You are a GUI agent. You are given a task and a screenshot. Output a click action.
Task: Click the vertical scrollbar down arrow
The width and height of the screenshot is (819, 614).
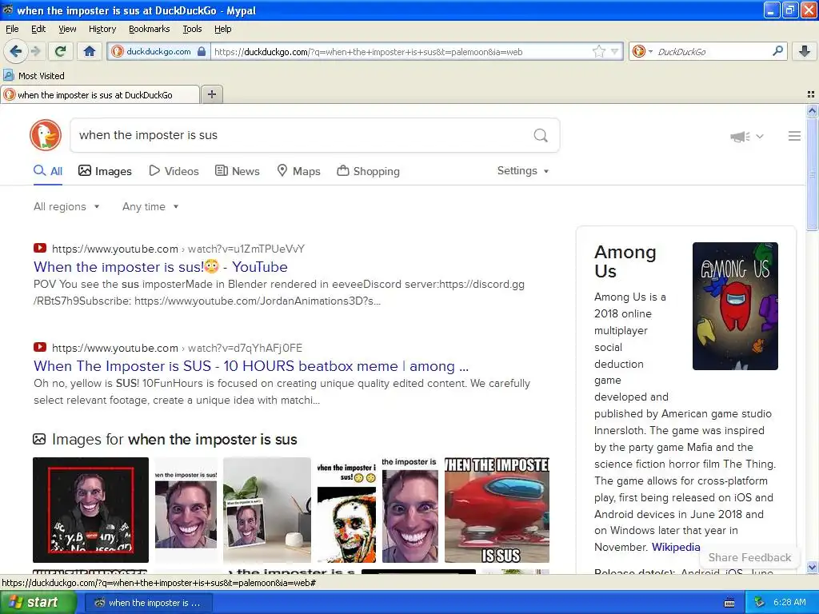813,568
